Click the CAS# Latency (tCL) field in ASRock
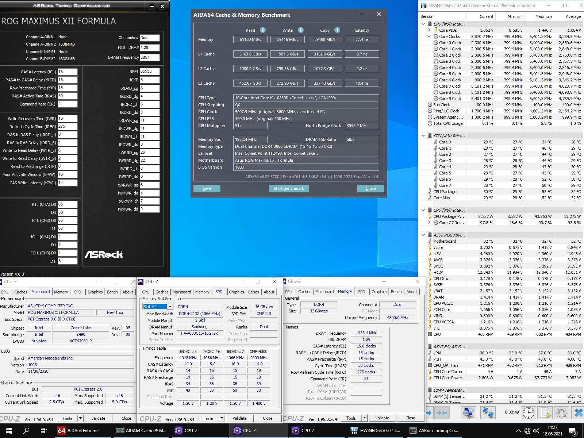Viewport: 584px width, 438px height. (68, 72)
